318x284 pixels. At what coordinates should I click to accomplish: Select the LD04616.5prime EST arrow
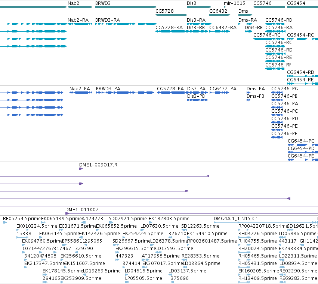[x=126, y=275]
